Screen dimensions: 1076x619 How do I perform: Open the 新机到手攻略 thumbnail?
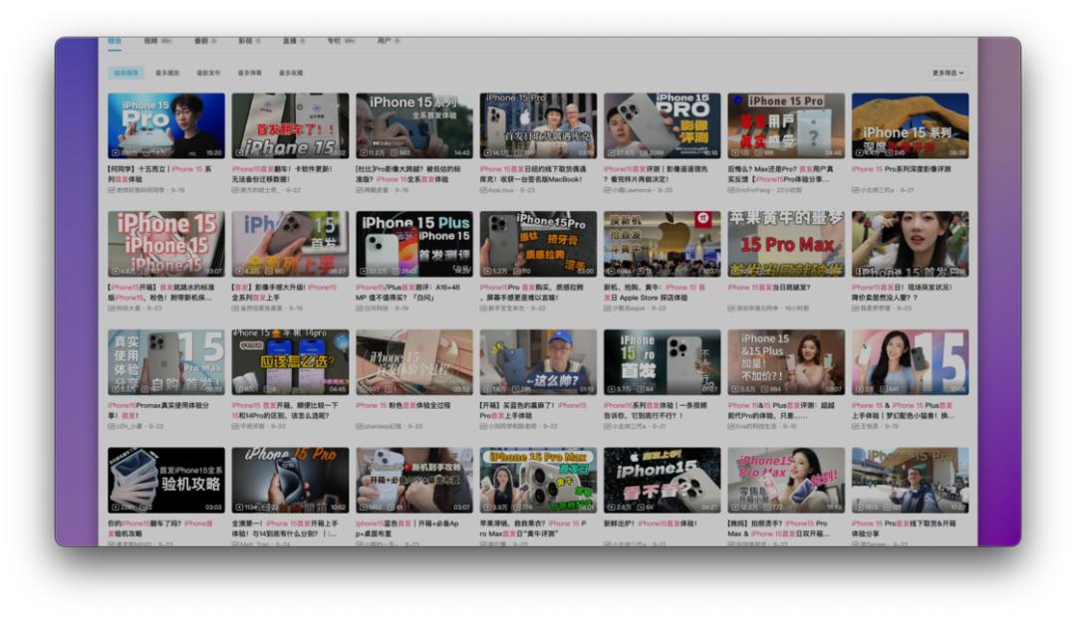[x=414, y=481]
